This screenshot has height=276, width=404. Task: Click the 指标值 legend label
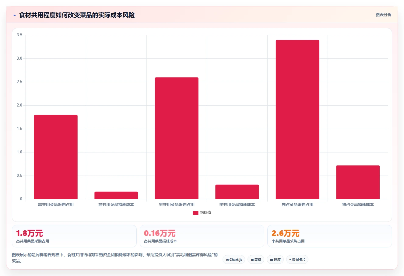pyautogui.click(x=206, y=213)
